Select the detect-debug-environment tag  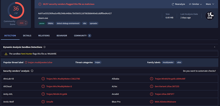68,23
